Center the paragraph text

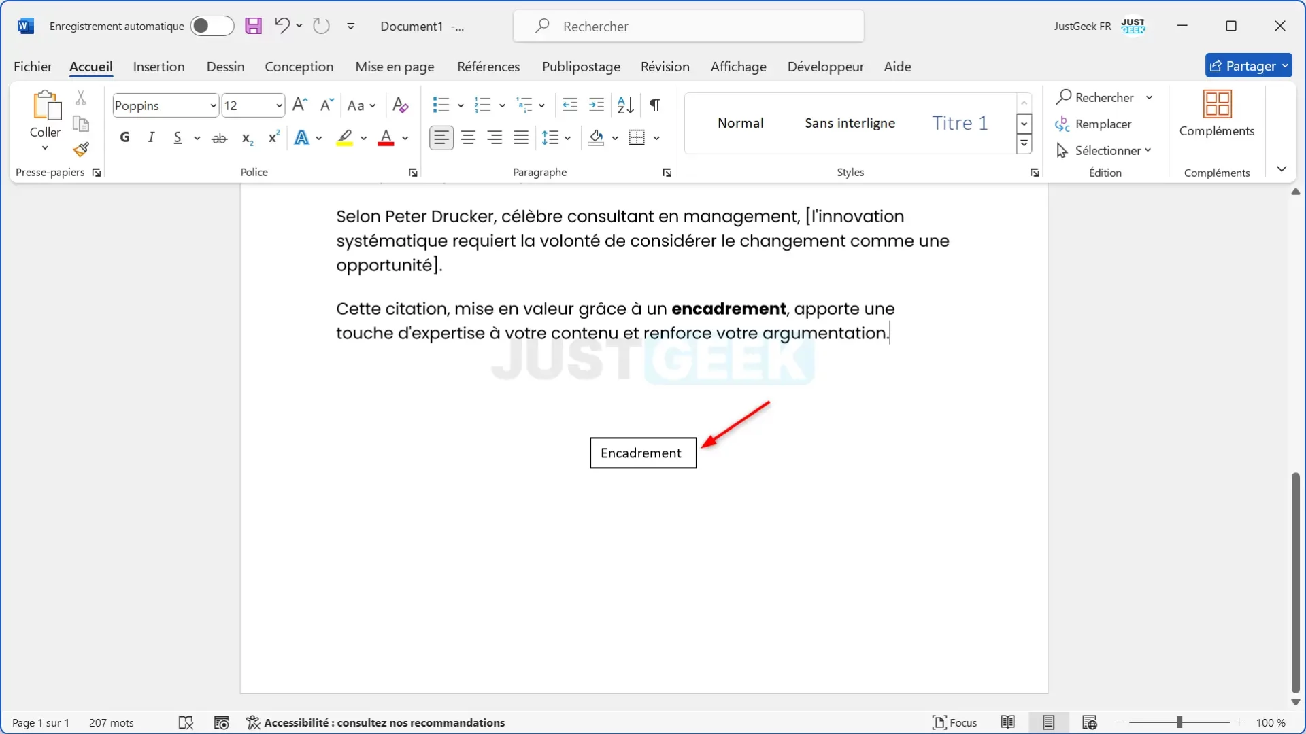(x=468, y=138)
